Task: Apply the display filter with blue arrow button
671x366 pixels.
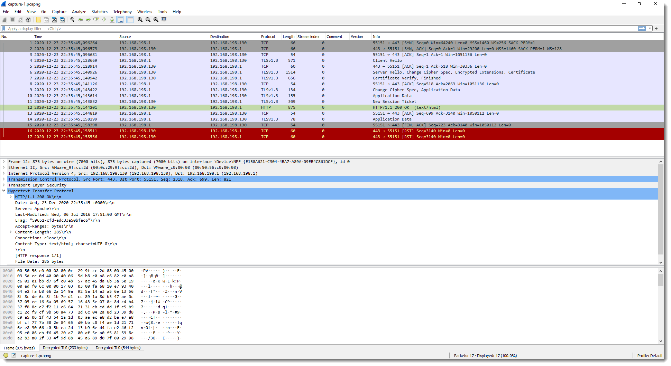Action: click(642, 28)
